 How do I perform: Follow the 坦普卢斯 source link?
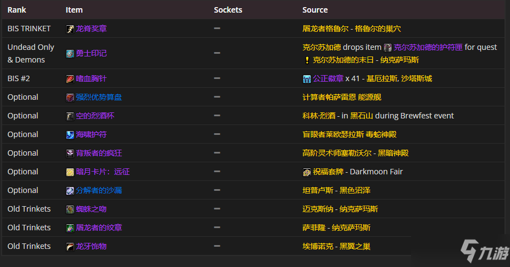(x=318, y=190)
